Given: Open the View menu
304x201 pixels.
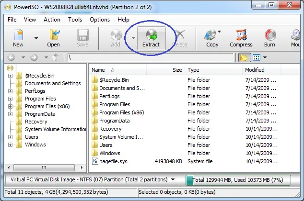Looking at the screenshot, I should 30,20.
